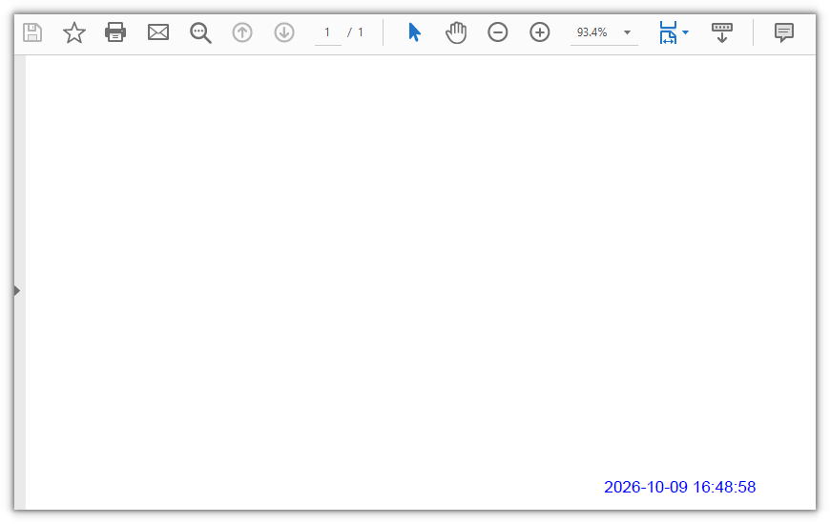Click the current page number field

pyautogui.click(x=327, y=32)
